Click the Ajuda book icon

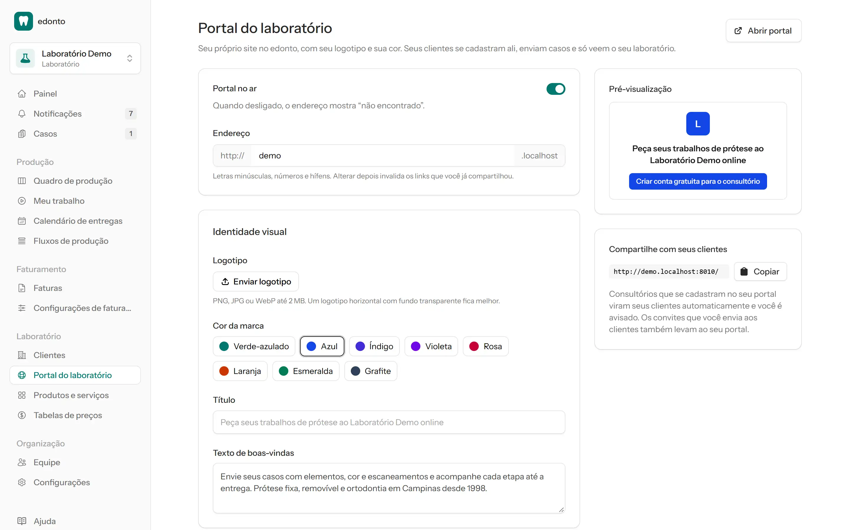[x=22, y=521]
